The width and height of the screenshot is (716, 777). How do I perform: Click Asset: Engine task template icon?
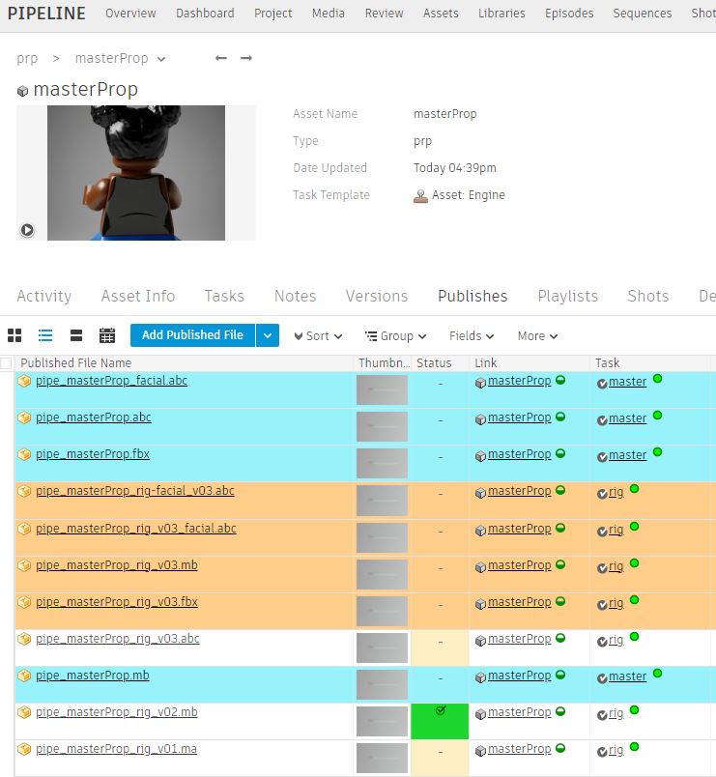pos(420,195)
